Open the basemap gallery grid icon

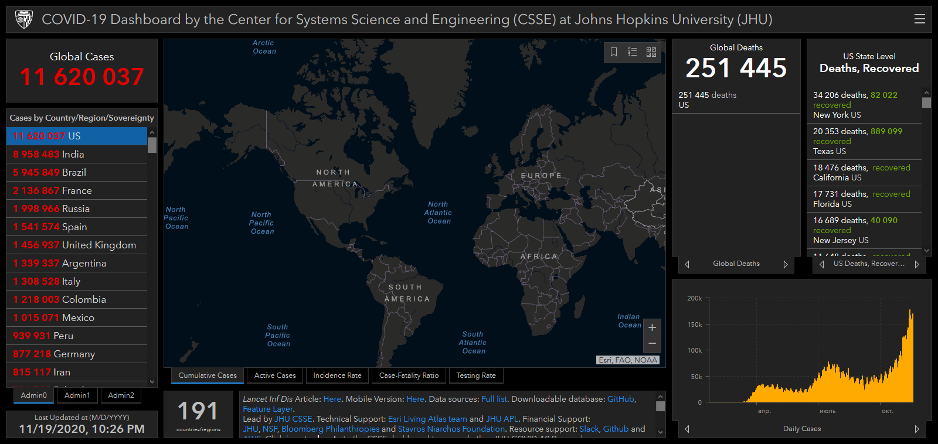click(x=651, y=52)
